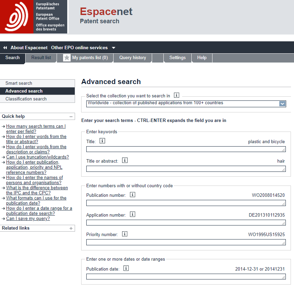Open info icon for Publication date
The image size is (294, 288).
point(126,268)
